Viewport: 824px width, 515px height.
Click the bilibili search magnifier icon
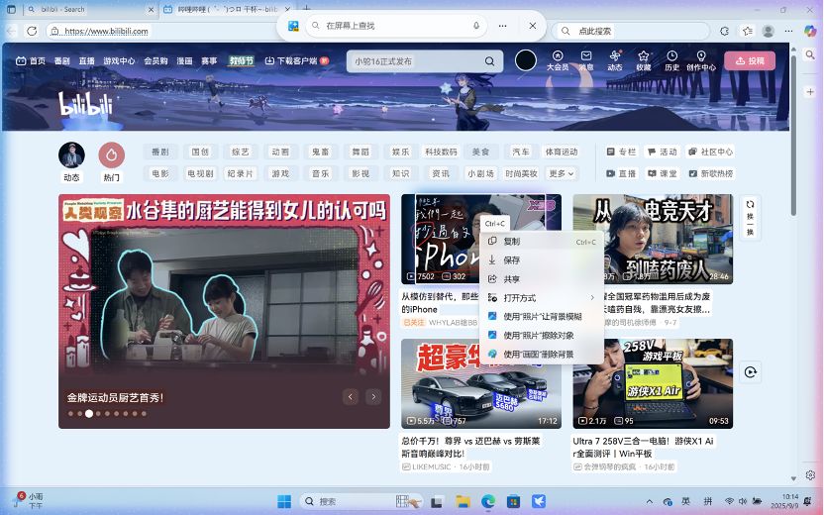[489, 61]
